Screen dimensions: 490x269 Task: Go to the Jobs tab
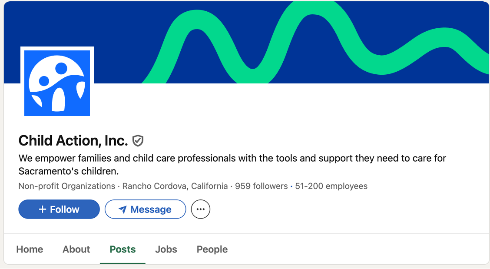(166, 249)
